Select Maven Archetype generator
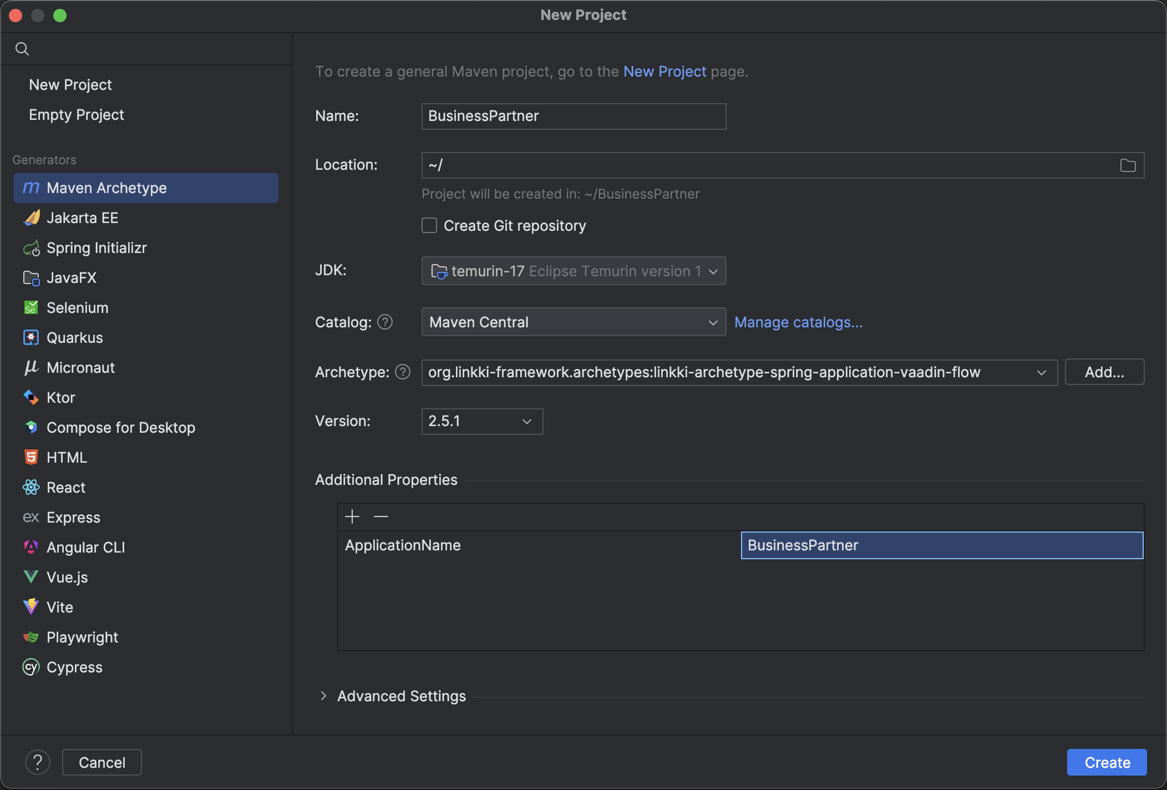The height and width of the screenshot is (790, 1167). tap(146, 188)
